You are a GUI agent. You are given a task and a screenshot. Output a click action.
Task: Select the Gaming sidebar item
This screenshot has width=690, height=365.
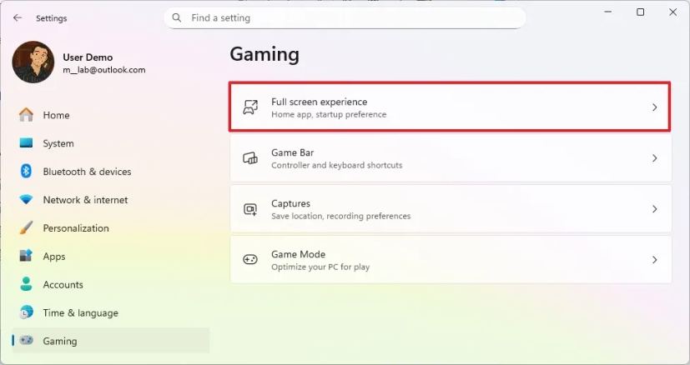111,341
